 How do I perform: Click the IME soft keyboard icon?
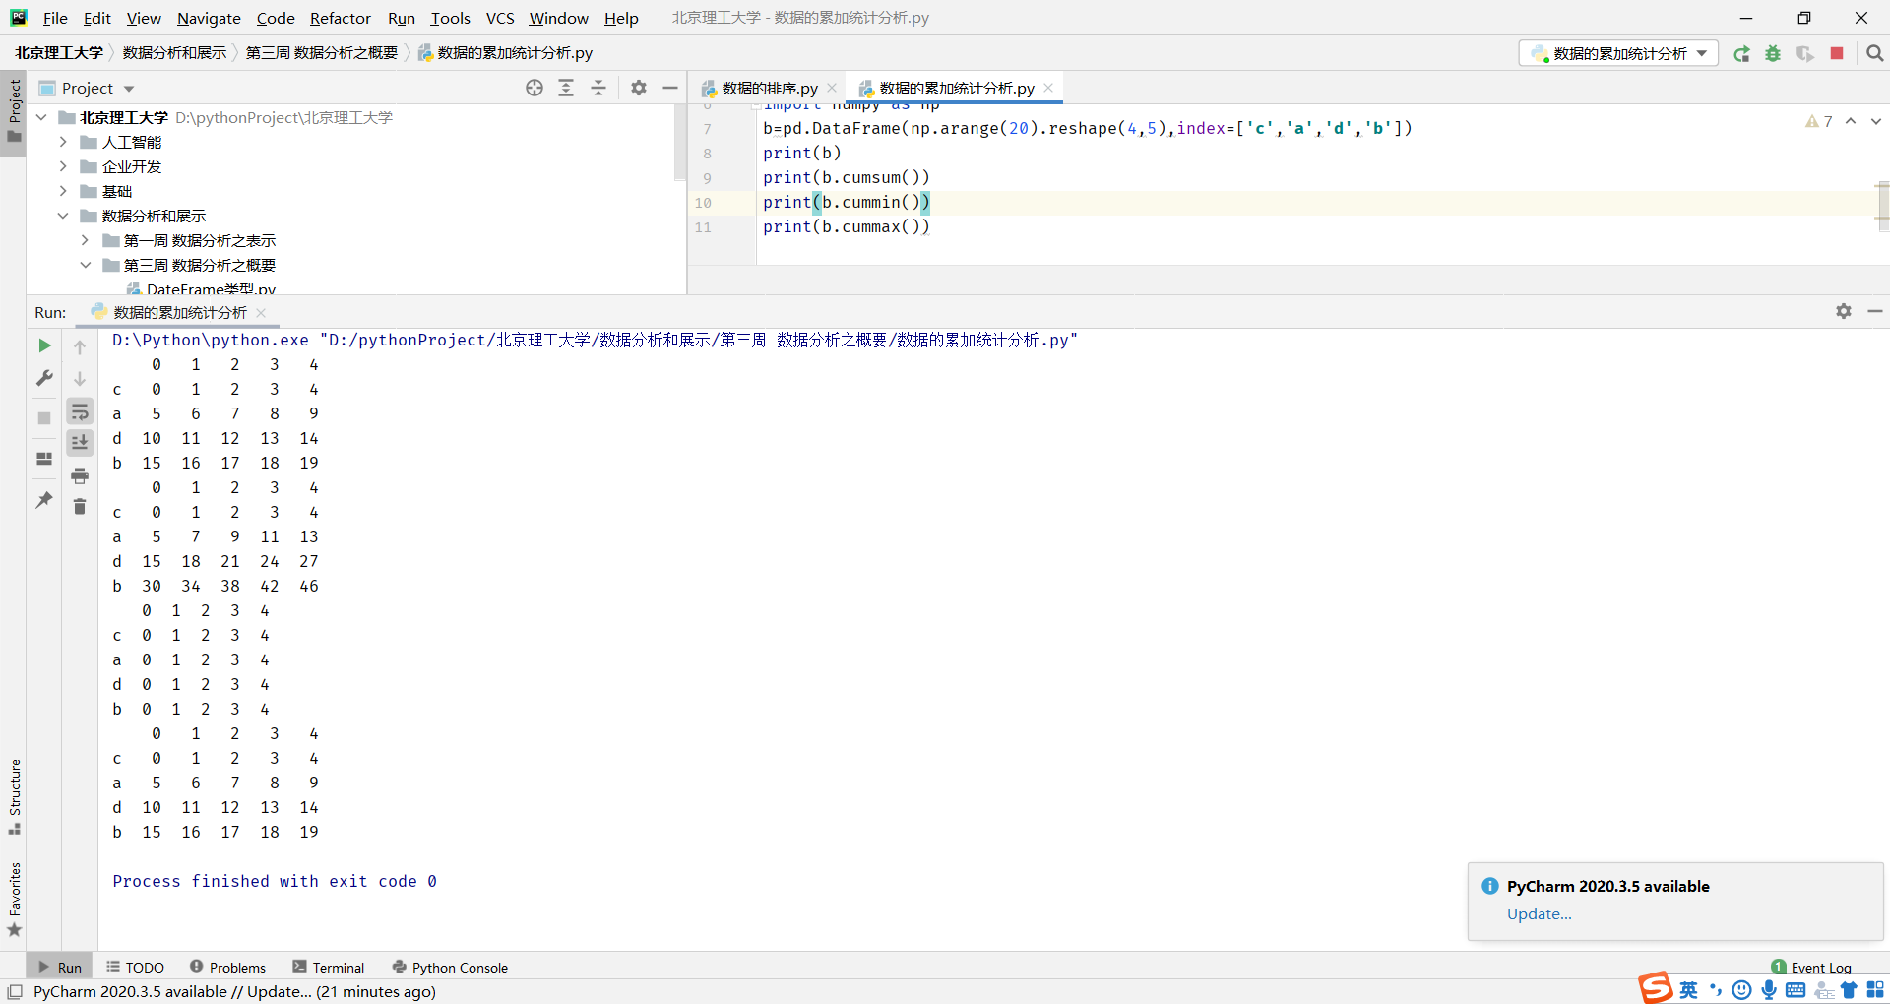click(x=1795, y=990)
